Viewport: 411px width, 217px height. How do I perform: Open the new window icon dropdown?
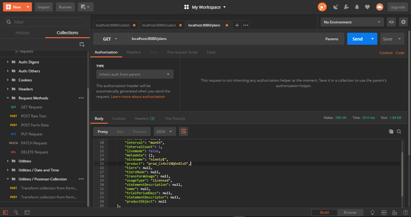pyautogui.click(x=85, y=7)
